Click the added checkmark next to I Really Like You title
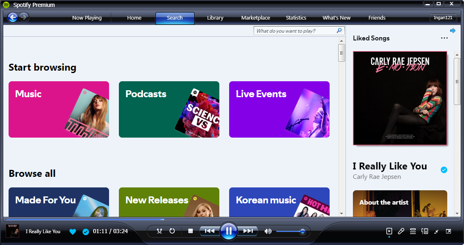 [444, 169]
